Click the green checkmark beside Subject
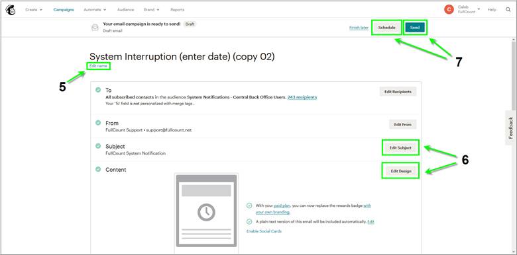Screen dimensions: 517x255 98,146
